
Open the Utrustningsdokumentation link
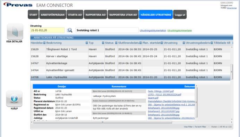153,31
